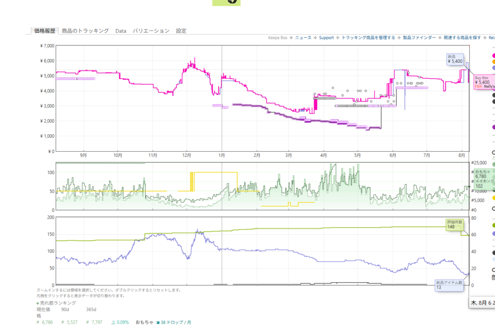Click the 80 label on the right axis

(x=474, y=218)
